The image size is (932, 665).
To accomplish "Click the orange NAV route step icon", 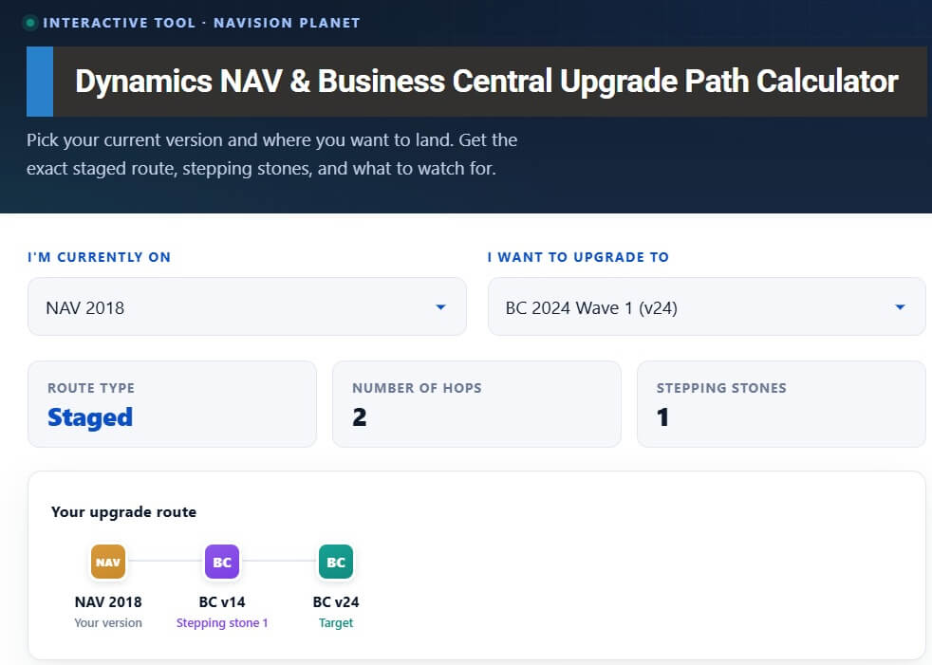I will point(108,562).
